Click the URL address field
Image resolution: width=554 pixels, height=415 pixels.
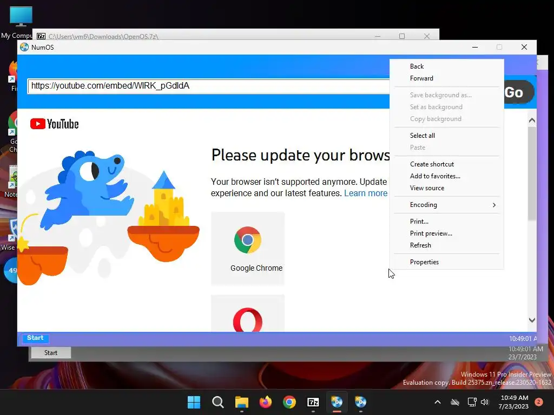click(208, 86)
